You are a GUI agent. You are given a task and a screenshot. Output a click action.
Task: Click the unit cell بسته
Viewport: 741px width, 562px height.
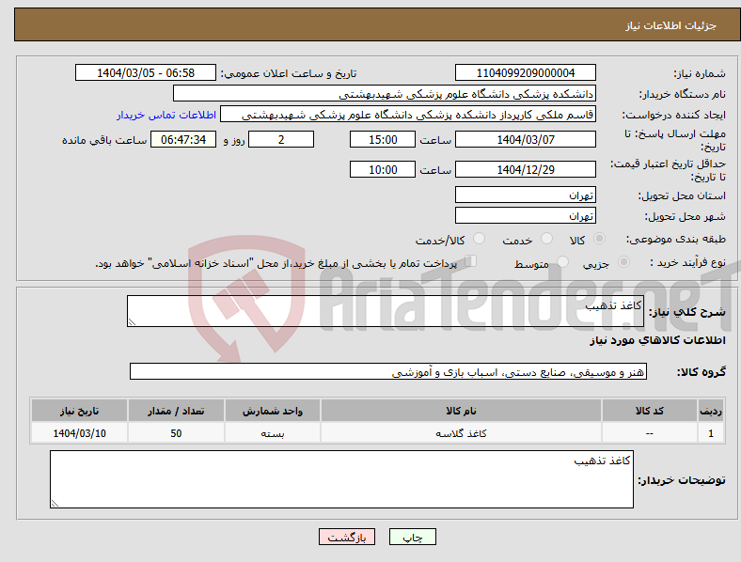[272, 433]
